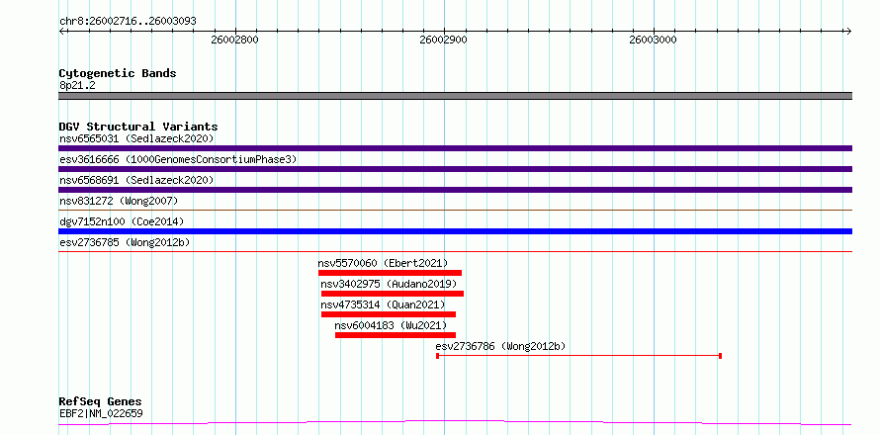Click the right arrow end of the ruler
880x435 pixels.
pos(848,31)
